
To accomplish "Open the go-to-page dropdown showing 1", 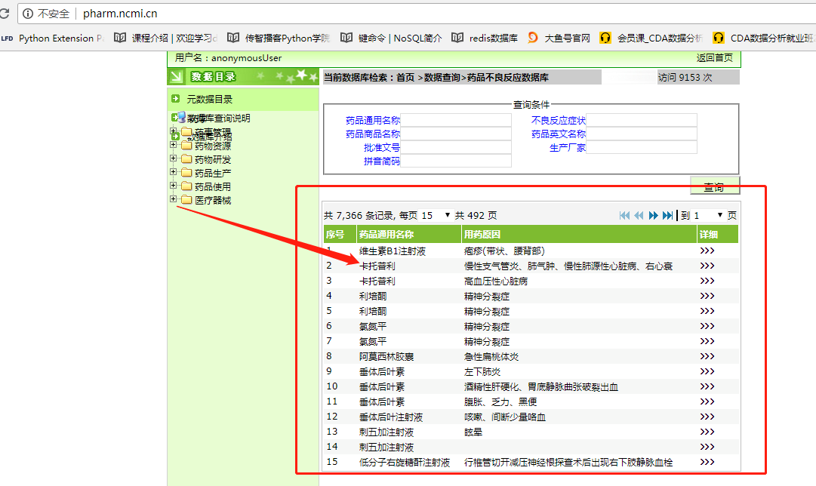I will tap(708, 215).
